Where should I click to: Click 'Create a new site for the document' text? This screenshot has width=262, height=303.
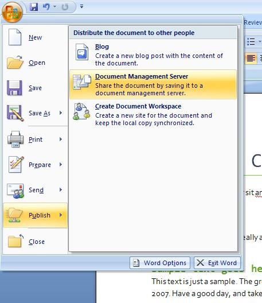point(154,119)
